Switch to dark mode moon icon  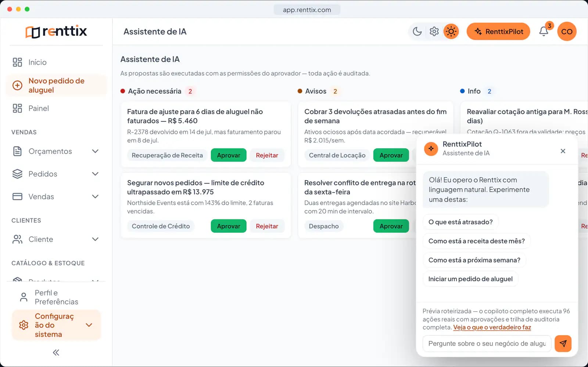pos(417,32)
